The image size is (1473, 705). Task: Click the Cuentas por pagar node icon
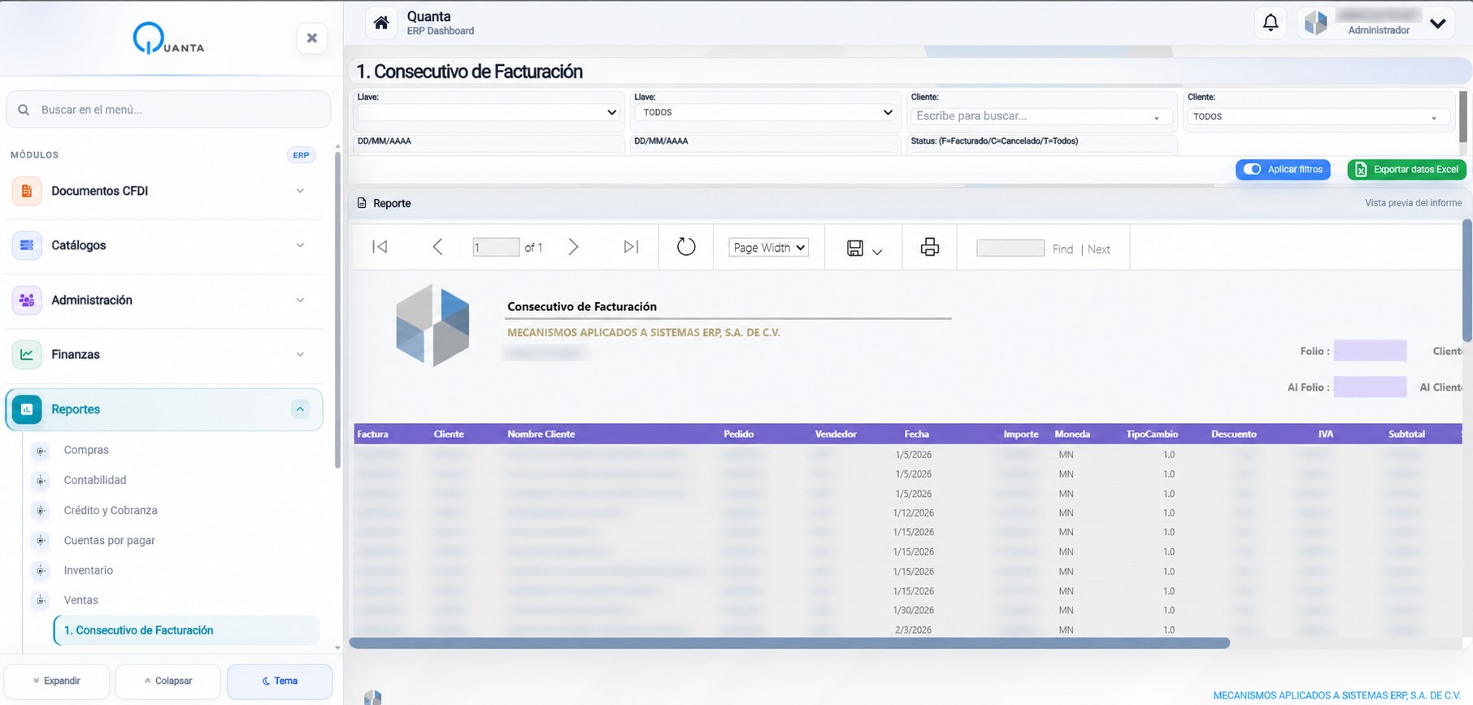[x=41, y=541]
